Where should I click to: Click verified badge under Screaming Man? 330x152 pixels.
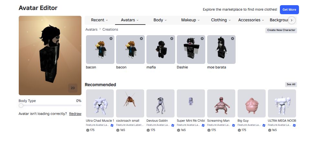point(233,125)
